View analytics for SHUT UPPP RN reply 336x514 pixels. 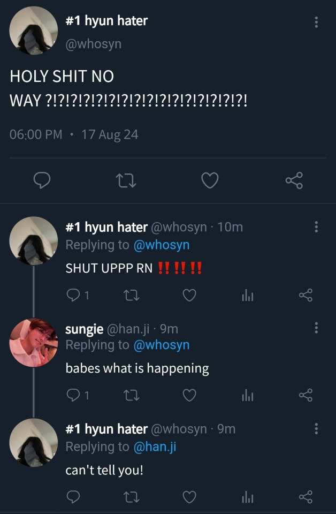247,296
